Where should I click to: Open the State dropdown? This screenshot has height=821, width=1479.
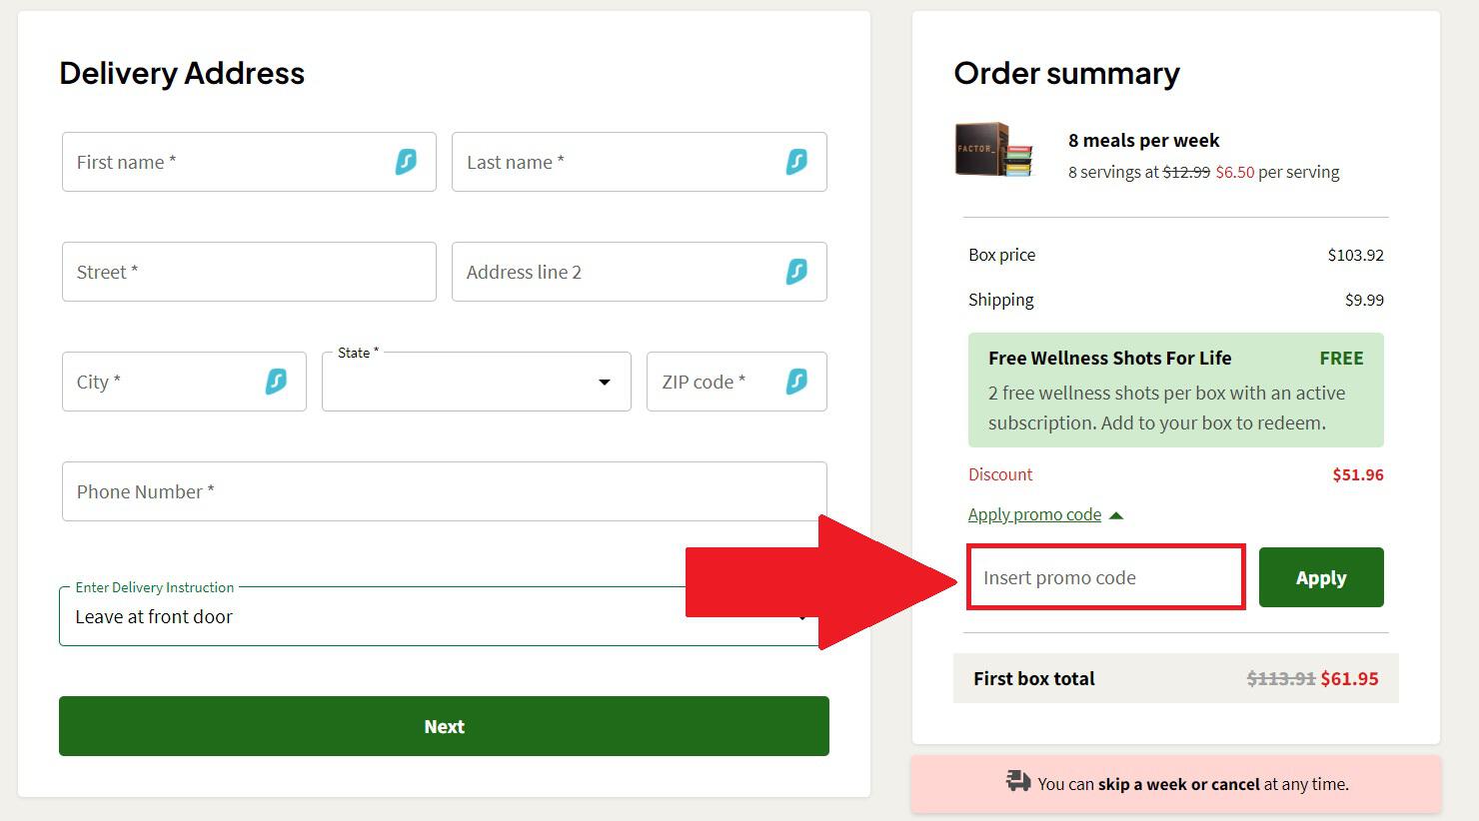coord(476,383)
